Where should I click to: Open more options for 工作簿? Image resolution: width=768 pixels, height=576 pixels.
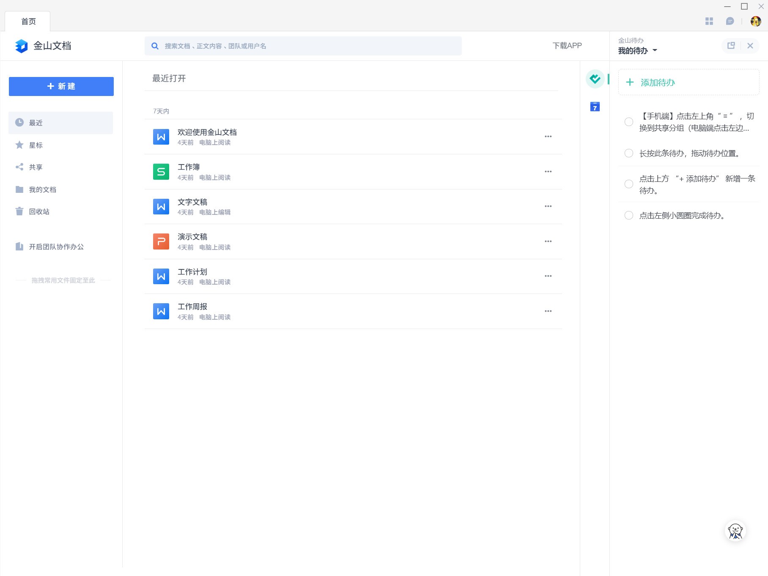(548, 172)
